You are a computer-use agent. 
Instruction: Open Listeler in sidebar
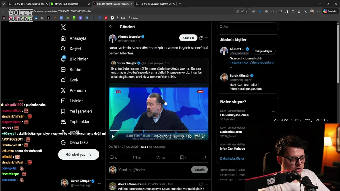(72, 101)
